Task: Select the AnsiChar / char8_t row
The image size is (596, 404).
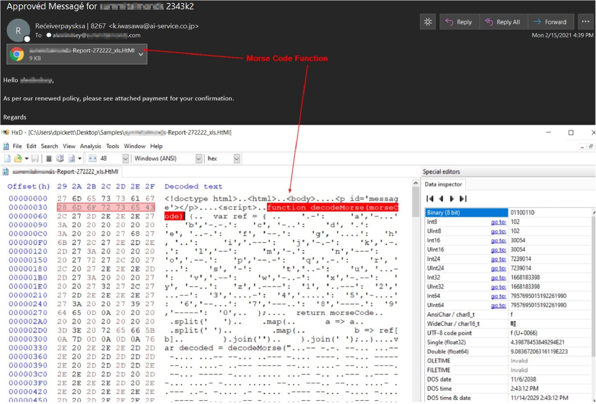Action: (x=509, y=315)
